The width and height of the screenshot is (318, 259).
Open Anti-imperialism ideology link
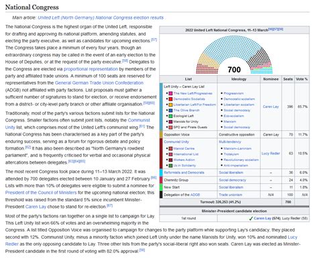(235, 166)
